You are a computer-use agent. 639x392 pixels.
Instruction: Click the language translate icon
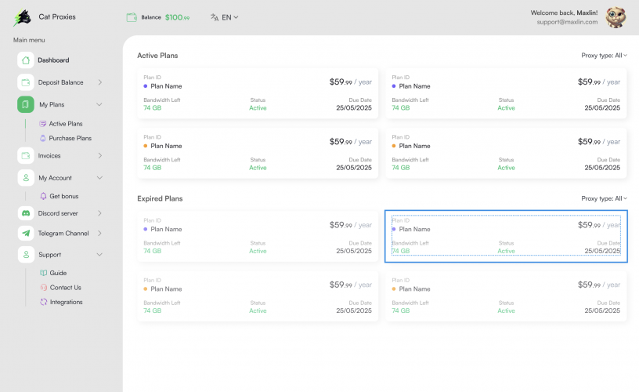215,17
